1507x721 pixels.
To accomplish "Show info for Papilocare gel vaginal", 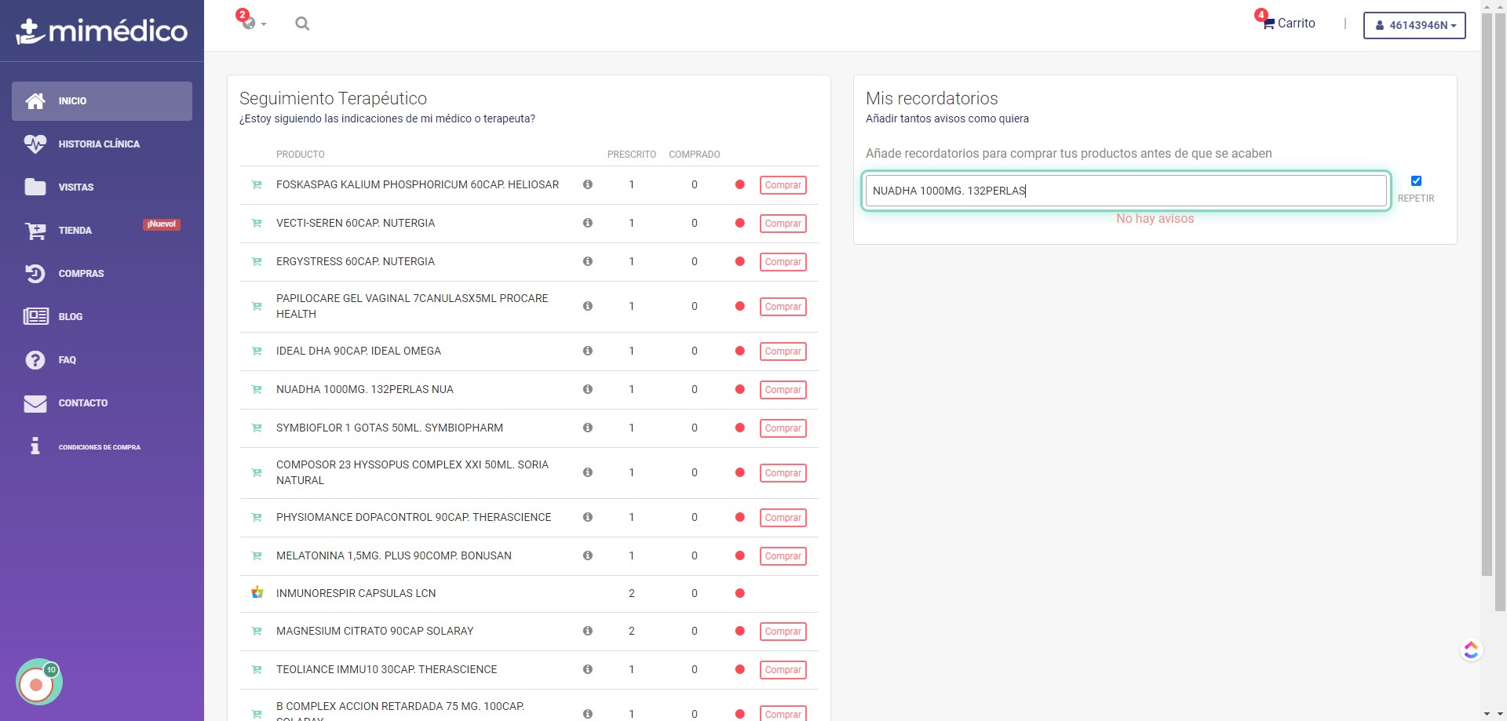I will pos(587,306).
